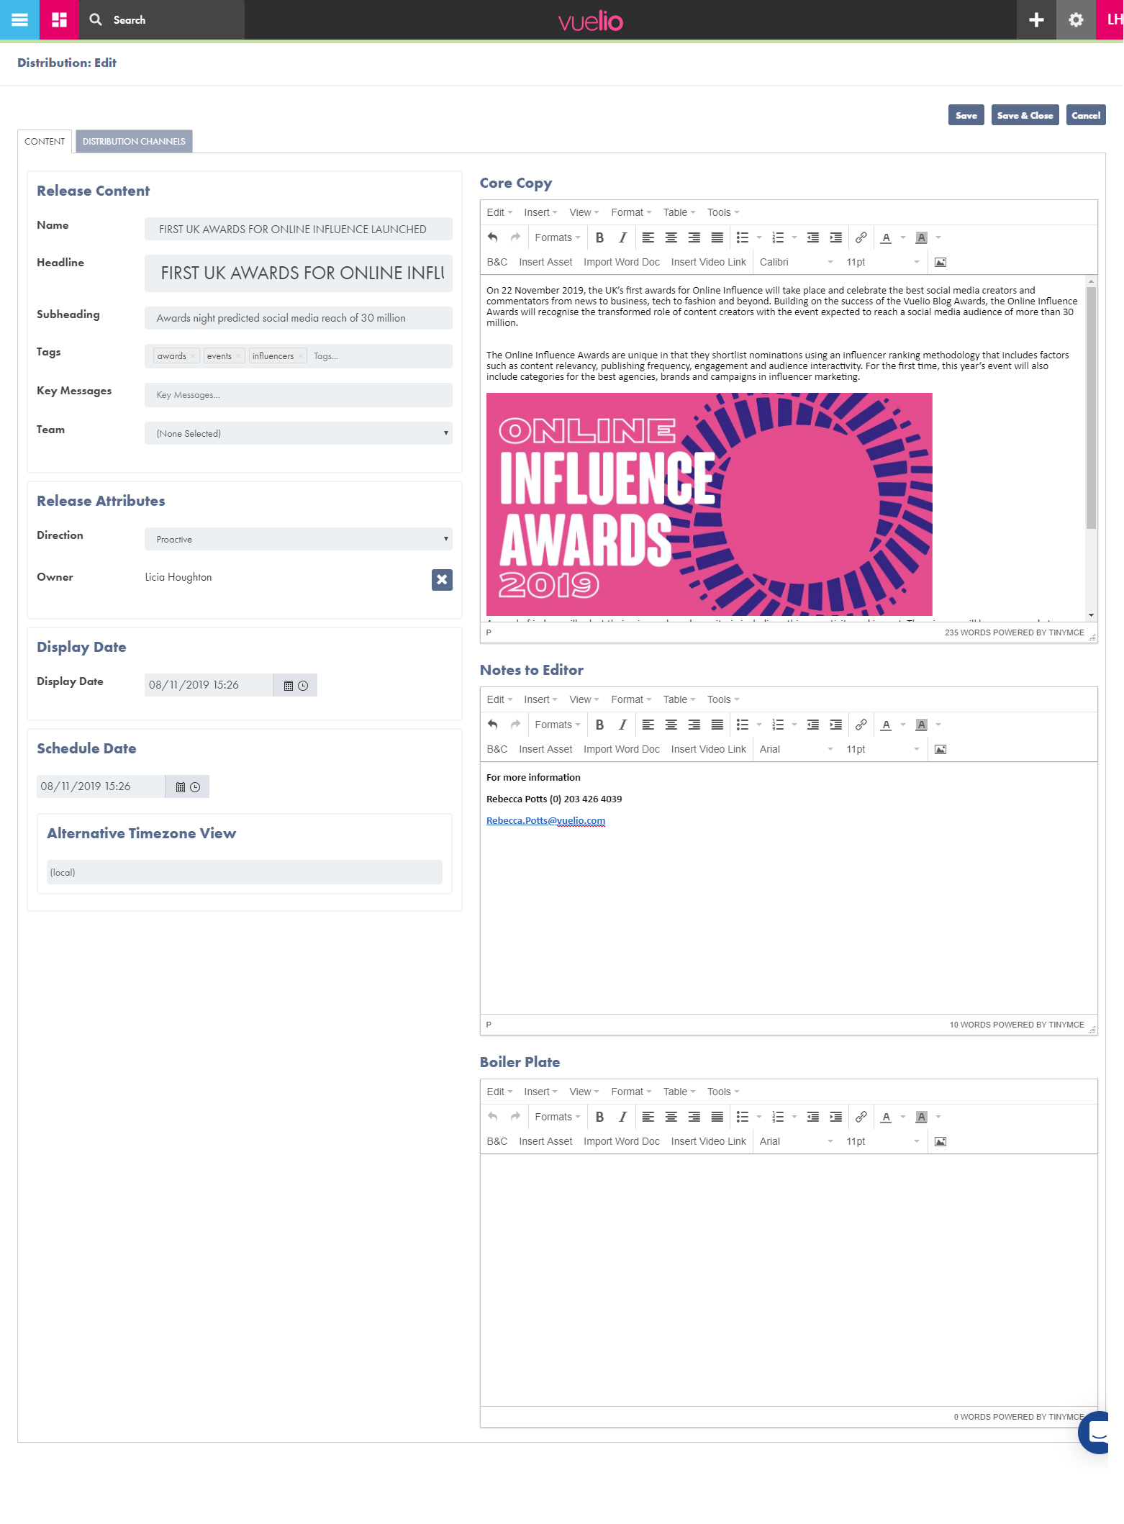Remove owner Licia Houghton
Image resolution: width=1124 pixels, height=1524 pixels.
click(442, 579)
